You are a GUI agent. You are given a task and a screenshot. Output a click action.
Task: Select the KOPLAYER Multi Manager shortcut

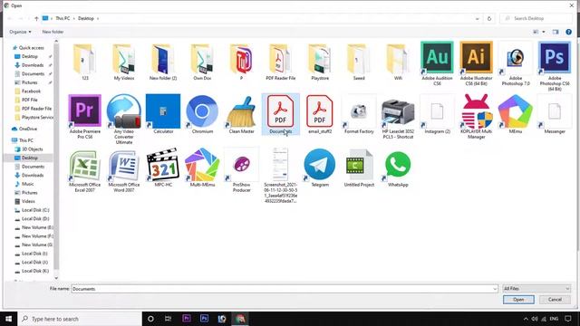coord(476,117)
